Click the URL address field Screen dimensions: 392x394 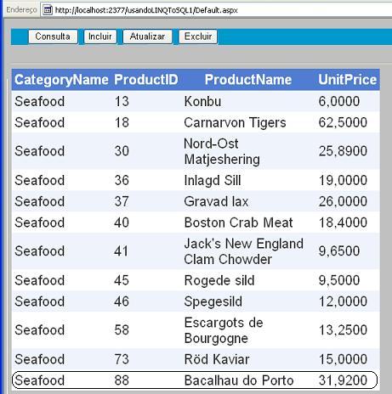click(x=216, y=10)
